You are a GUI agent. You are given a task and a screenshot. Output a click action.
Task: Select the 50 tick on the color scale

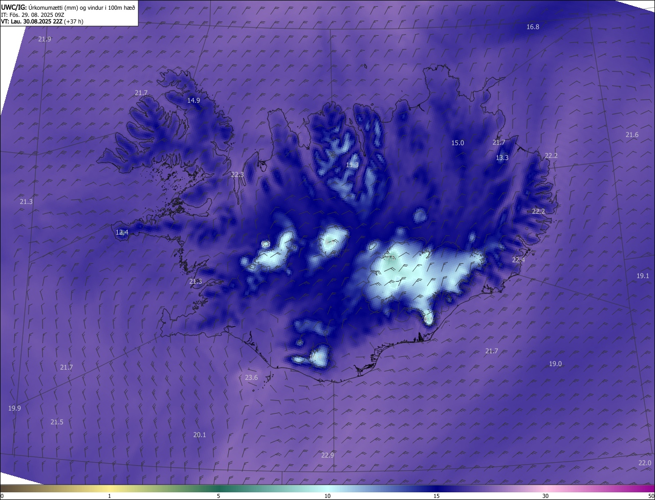(x=651, y=496)
